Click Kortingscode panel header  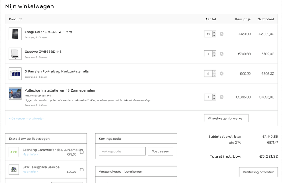(x=136, y=138)
